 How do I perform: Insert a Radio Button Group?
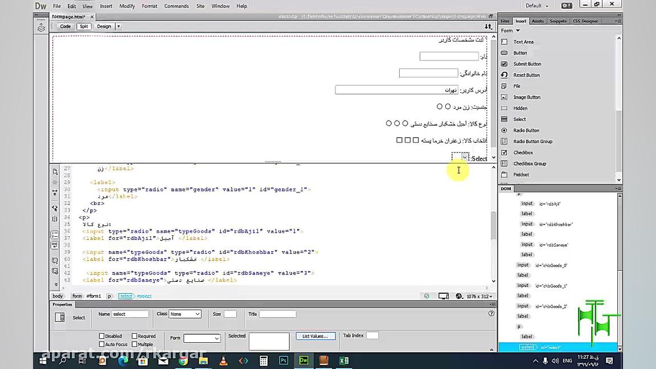click(x=533, y=141)
